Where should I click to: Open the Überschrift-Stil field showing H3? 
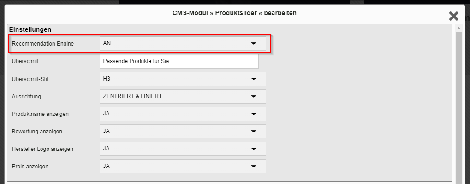[183, 79]
